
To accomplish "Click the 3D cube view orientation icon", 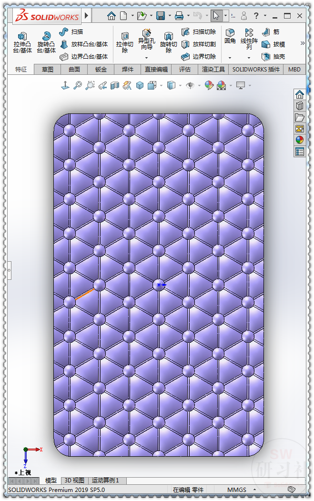I will [140, 85].
